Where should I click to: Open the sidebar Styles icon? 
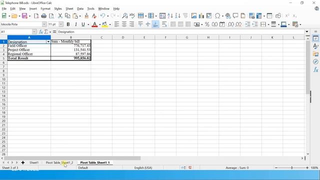315,46
